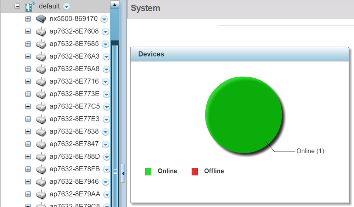Expand the ap7632-8E7685 node
Screen dimensions: 354x207
[28, 44]
